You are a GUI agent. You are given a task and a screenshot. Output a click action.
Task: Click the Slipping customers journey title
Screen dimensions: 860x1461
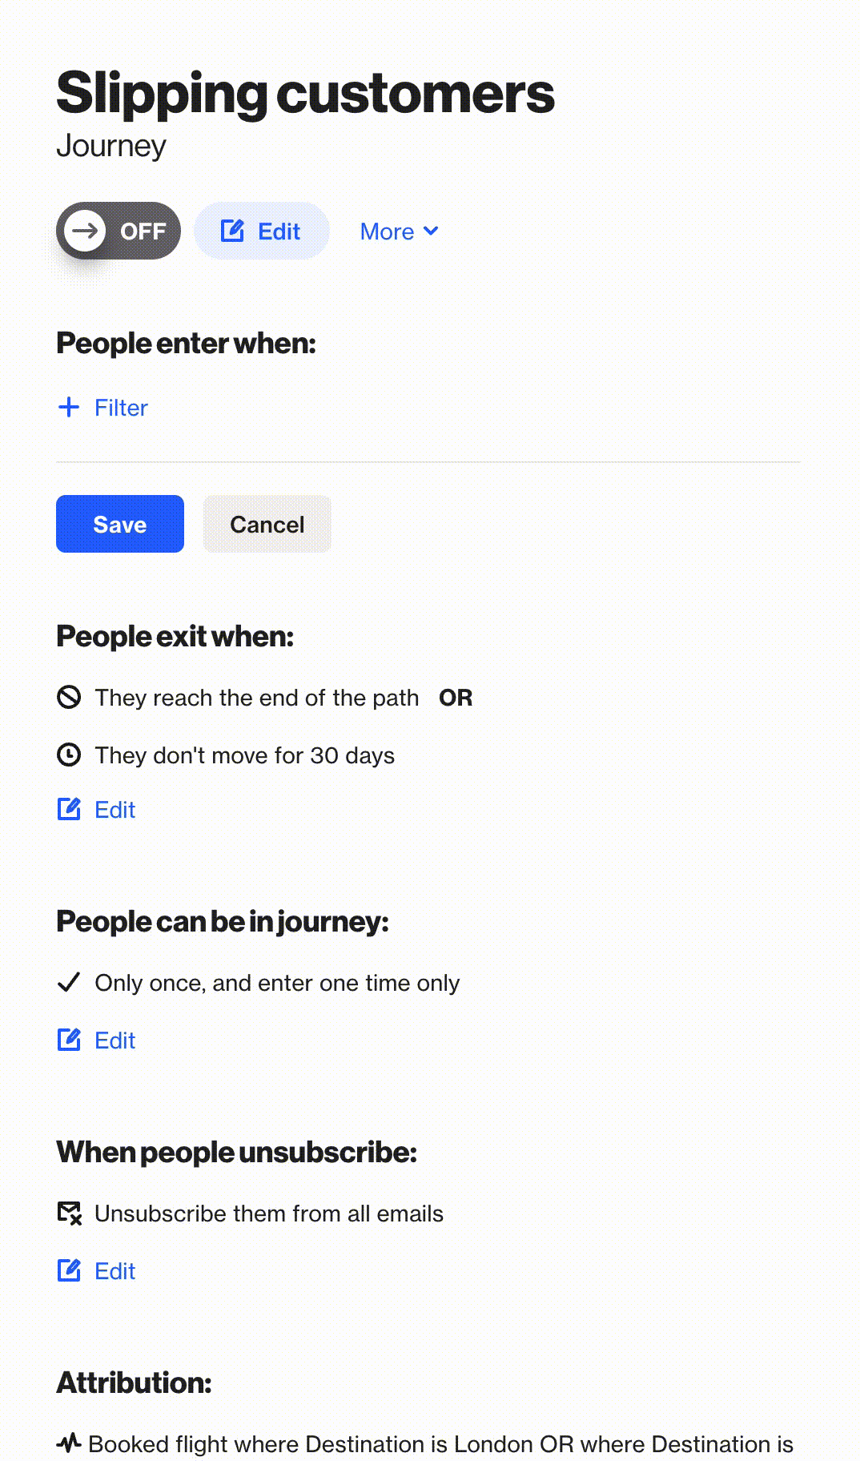click(305, 93)
